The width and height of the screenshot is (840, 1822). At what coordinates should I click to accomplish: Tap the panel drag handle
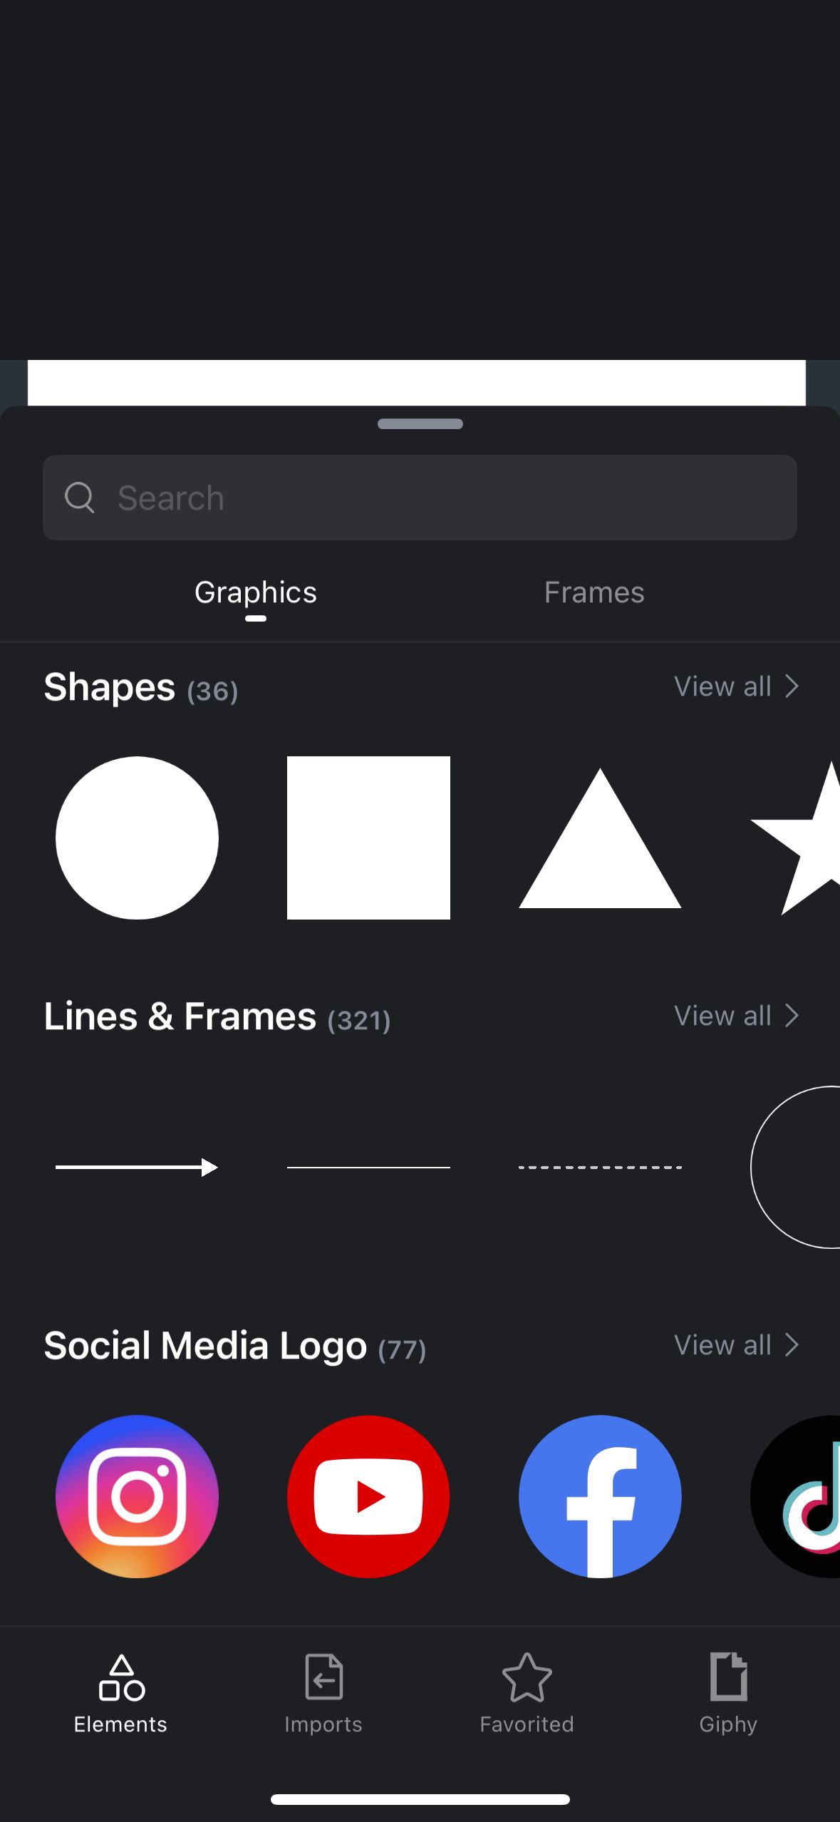tap(420, 423)
